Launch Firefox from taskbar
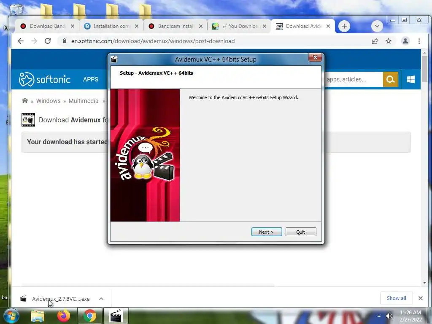This screenshot has height=324, width=432. click(x=63, y=316)
